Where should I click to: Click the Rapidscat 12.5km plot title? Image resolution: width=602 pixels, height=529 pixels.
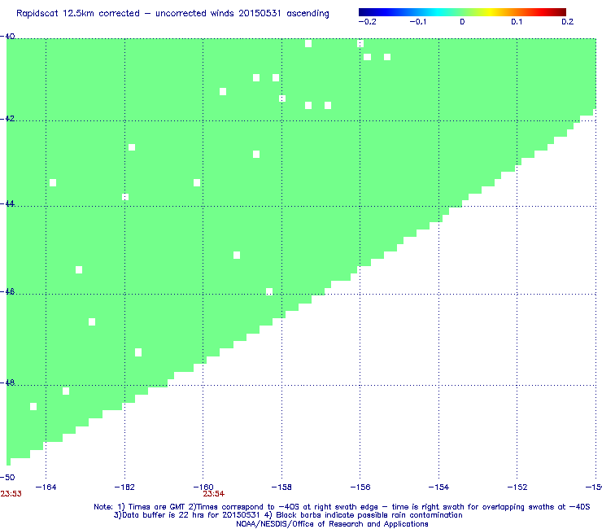[x=172, y=14]
